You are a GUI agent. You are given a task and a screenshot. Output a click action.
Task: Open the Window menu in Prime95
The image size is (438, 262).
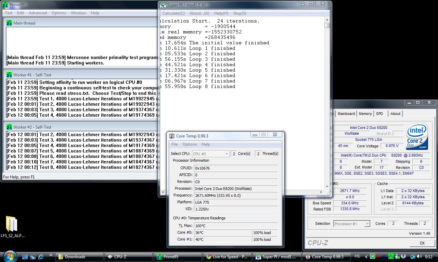78,13
